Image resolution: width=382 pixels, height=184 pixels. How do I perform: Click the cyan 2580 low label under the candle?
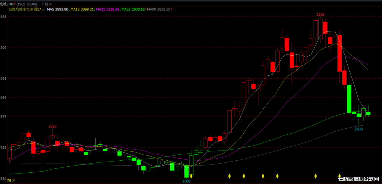click(186, 181)
